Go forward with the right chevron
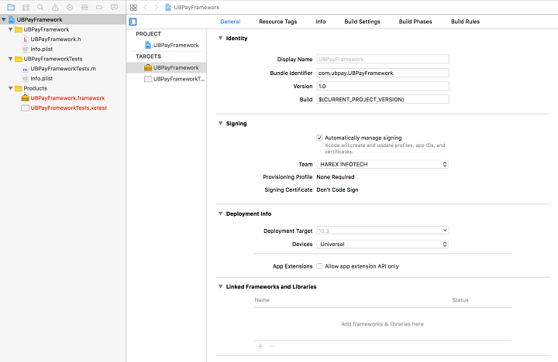The width and height of the screenshot is (558, 362). pyautogui.click(x=157, y=7)
